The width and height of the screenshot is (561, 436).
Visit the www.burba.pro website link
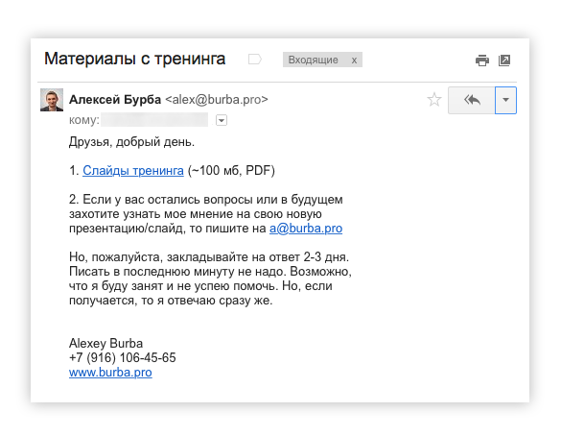110,373
